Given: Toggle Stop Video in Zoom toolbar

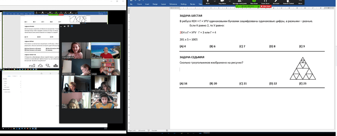Looking at the screenshot, I should coord(222,2).
